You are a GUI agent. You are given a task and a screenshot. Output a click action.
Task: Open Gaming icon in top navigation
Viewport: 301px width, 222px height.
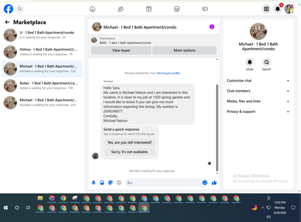205,9
